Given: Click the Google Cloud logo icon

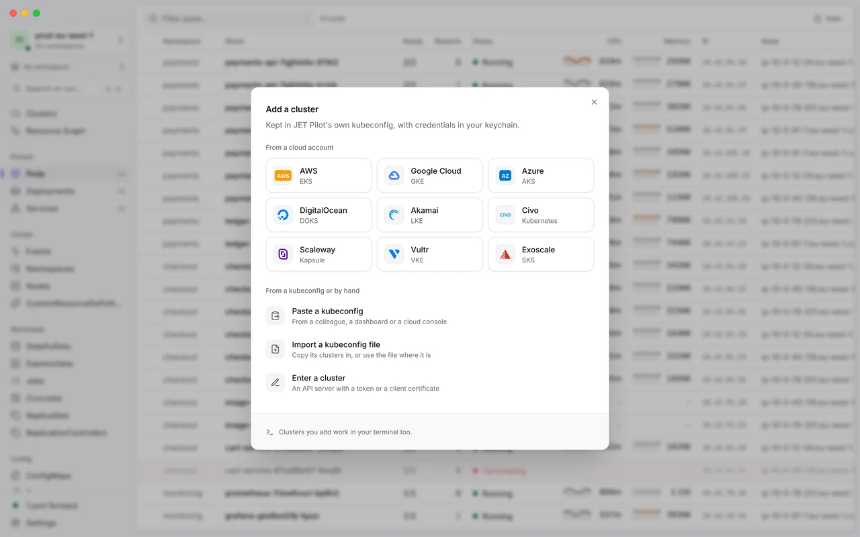Looking at the screenshot, I should point(394,176).
